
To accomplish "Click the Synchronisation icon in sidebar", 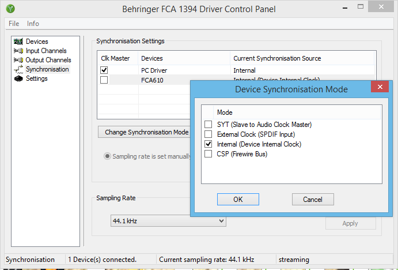I will click(x=18, y=69).
